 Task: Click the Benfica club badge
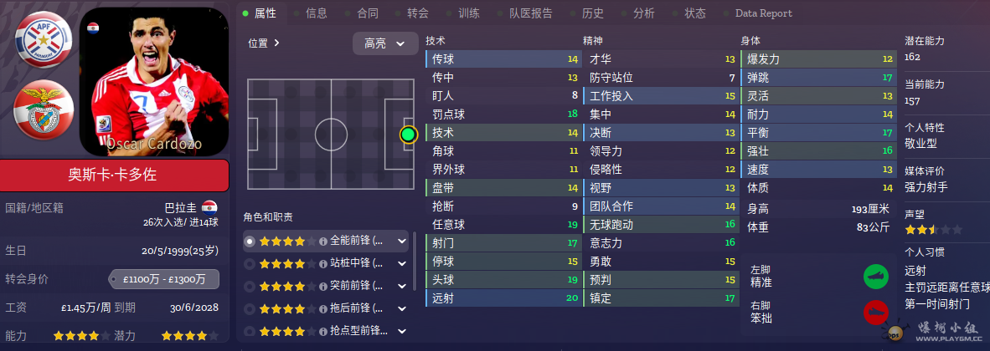point(44,109)
